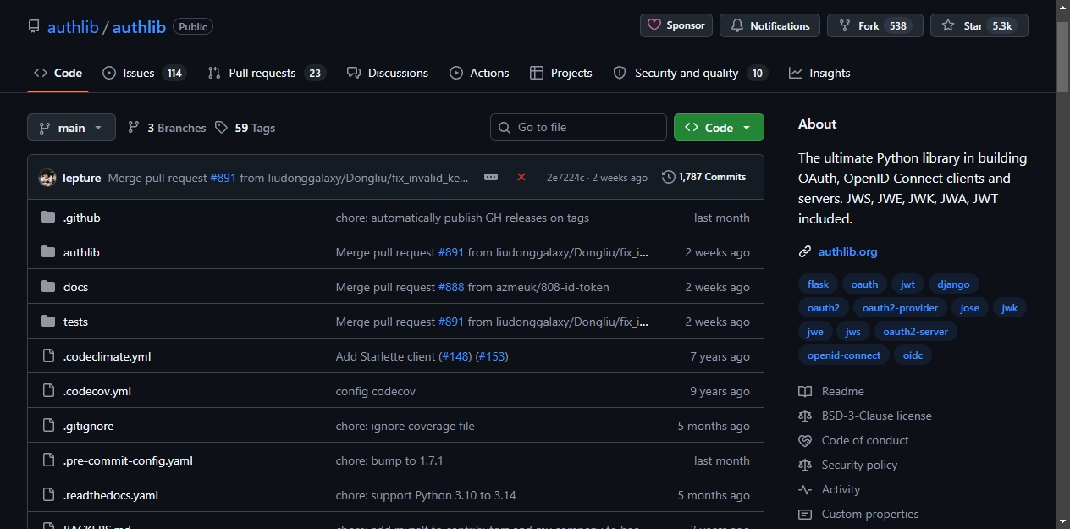Image resolution: width=1070 pixels, height=529 pixels.
Task: Click the .github folder icon
Action: click(x=48, y=218)
